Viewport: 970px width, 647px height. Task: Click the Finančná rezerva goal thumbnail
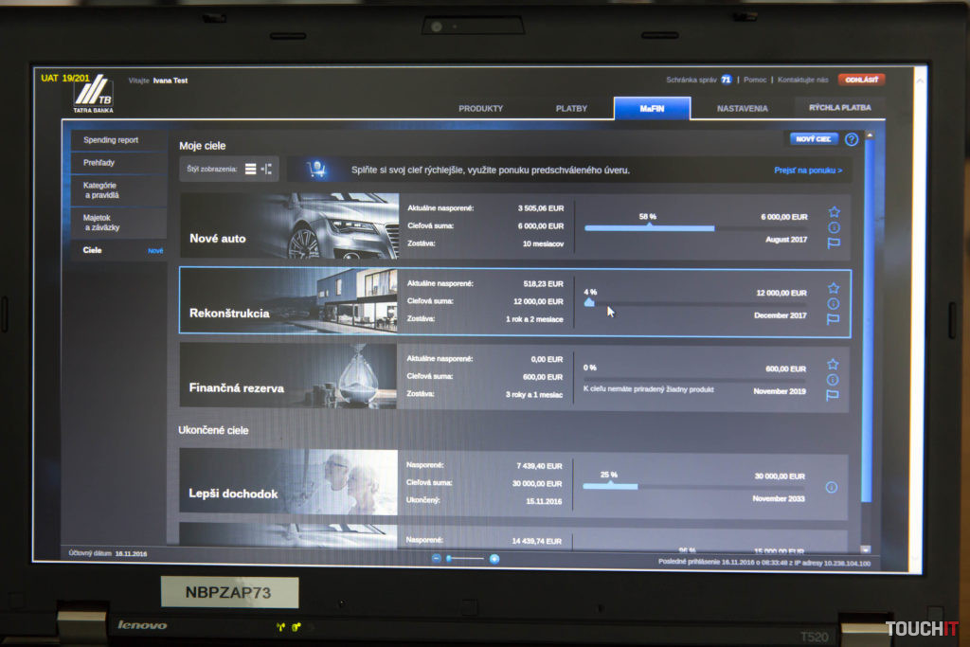coord(288,376)
